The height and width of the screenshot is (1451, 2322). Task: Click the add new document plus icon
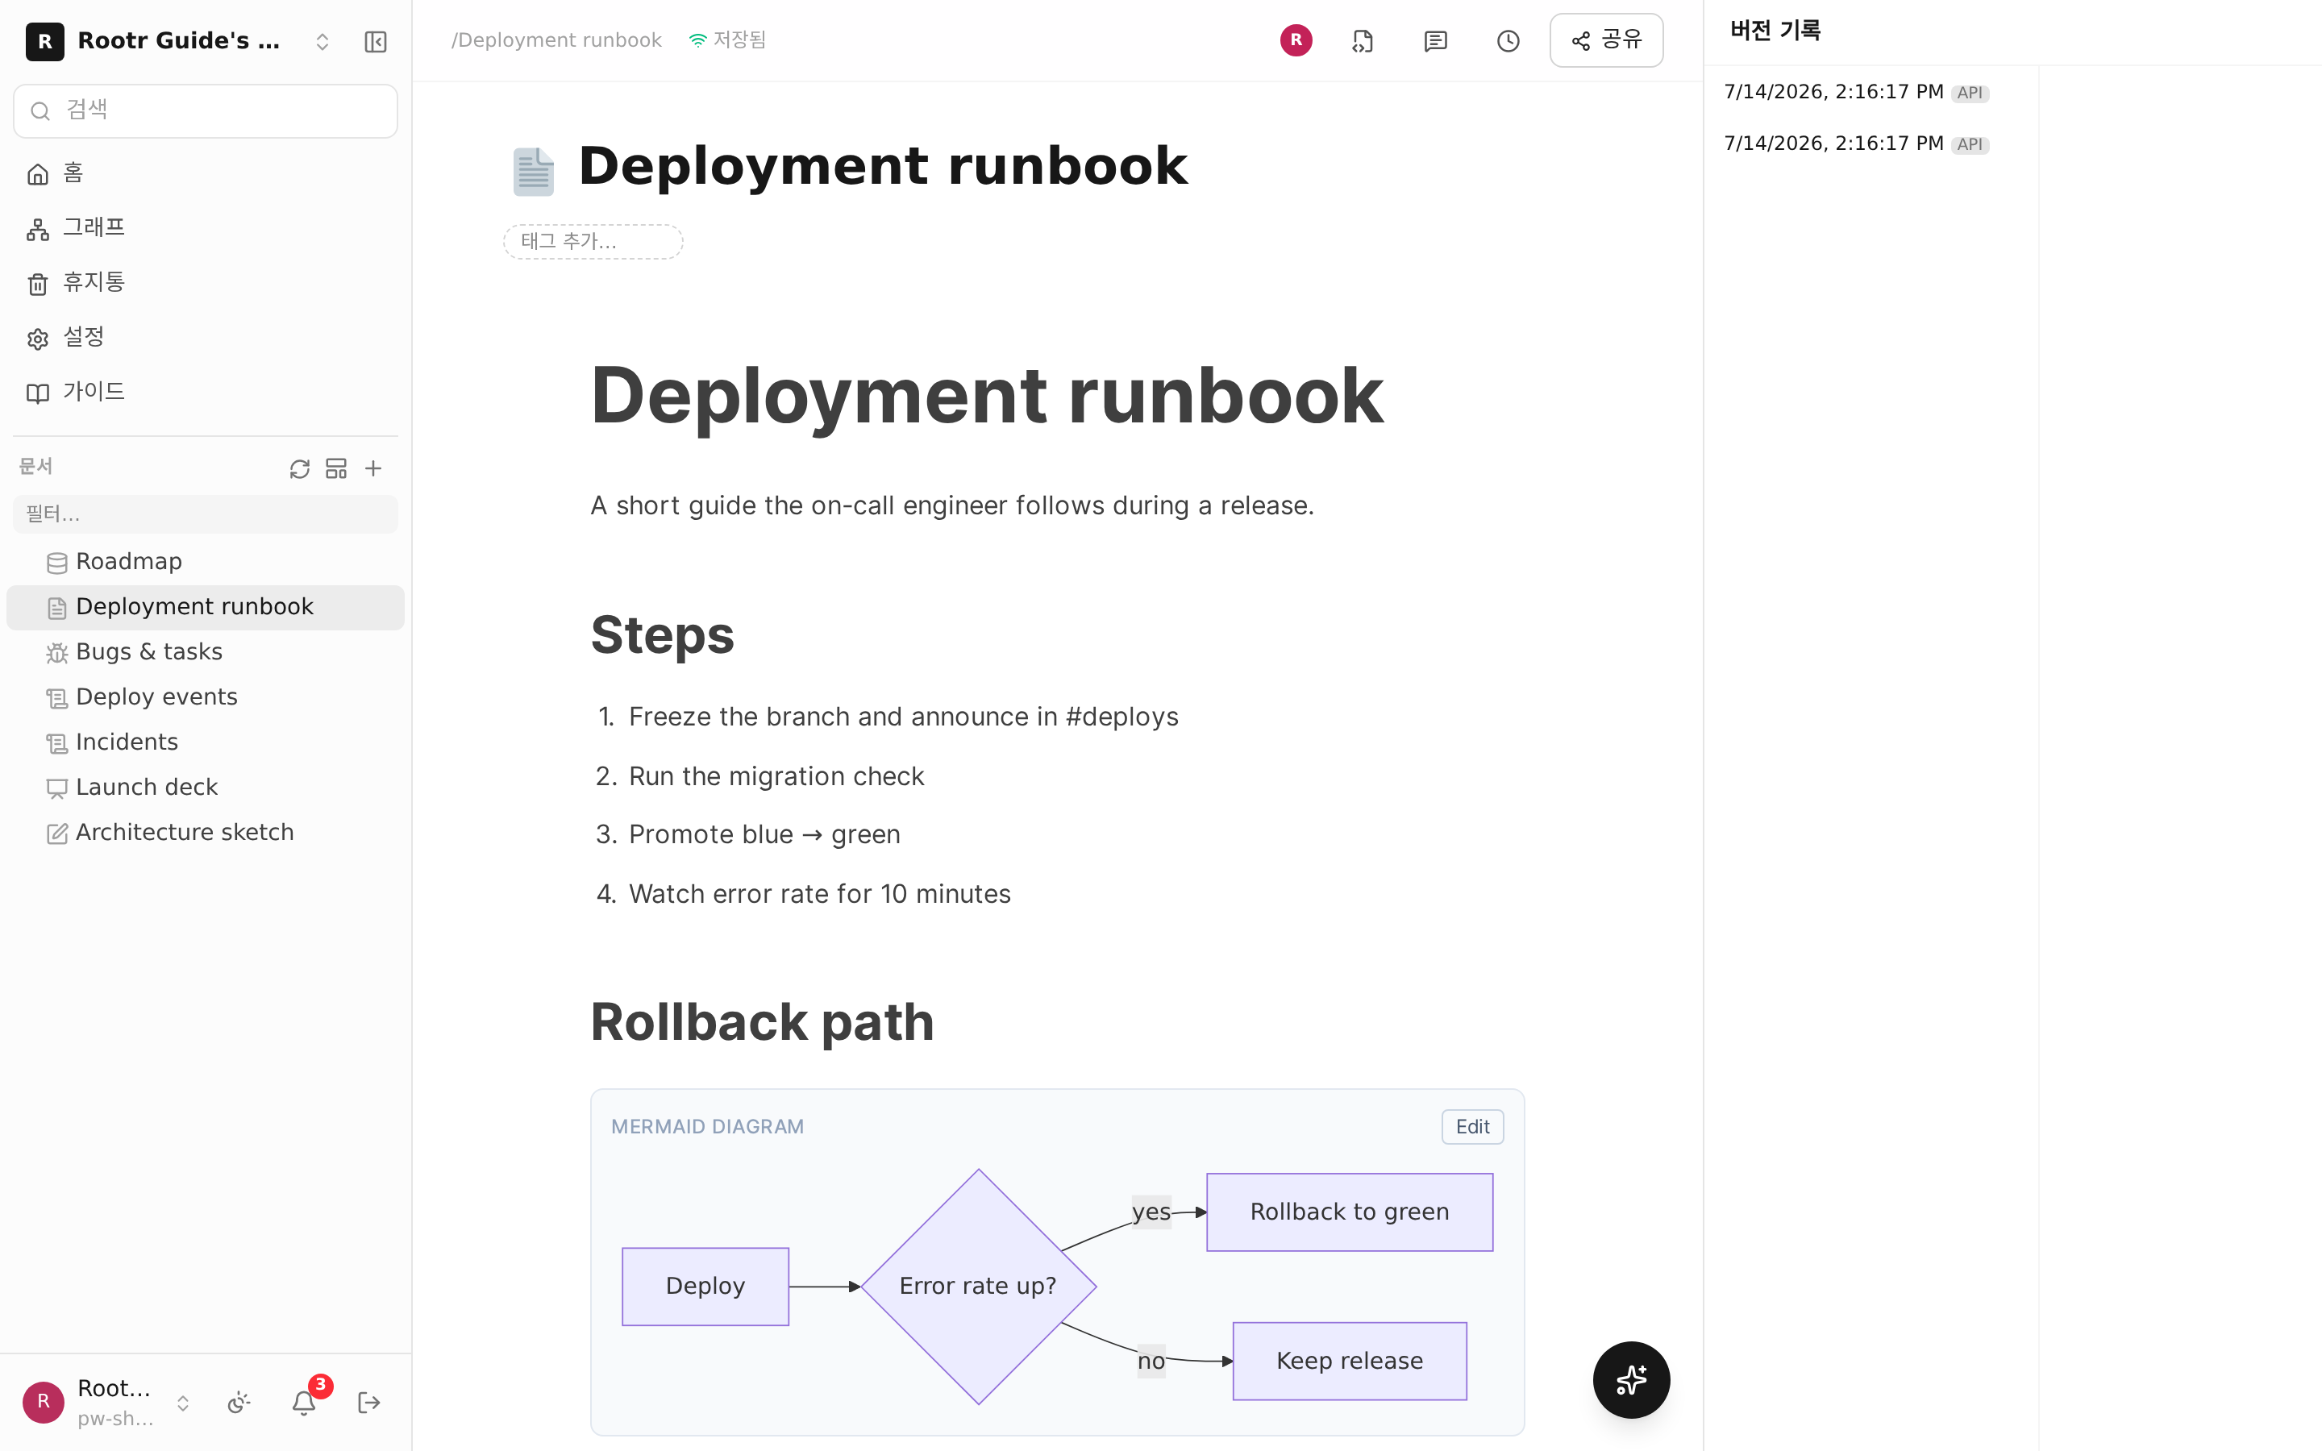coord(373,468)
